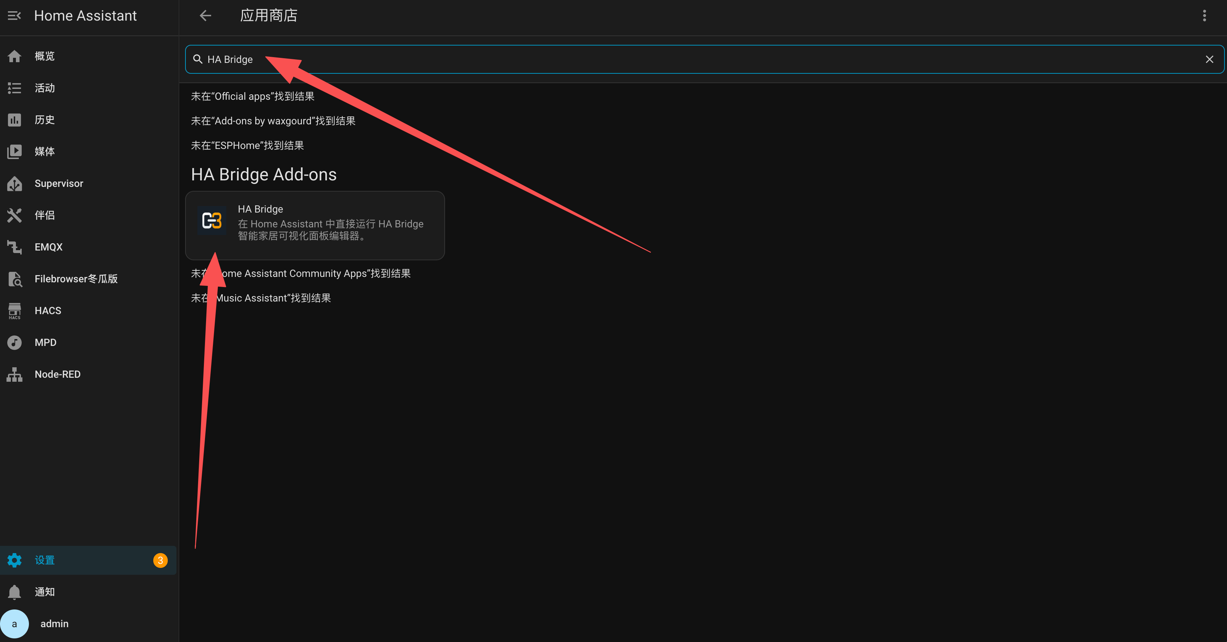1227x642 pixels.
Task: Click the 活动 list icon
Action: [x=14, y=88]
